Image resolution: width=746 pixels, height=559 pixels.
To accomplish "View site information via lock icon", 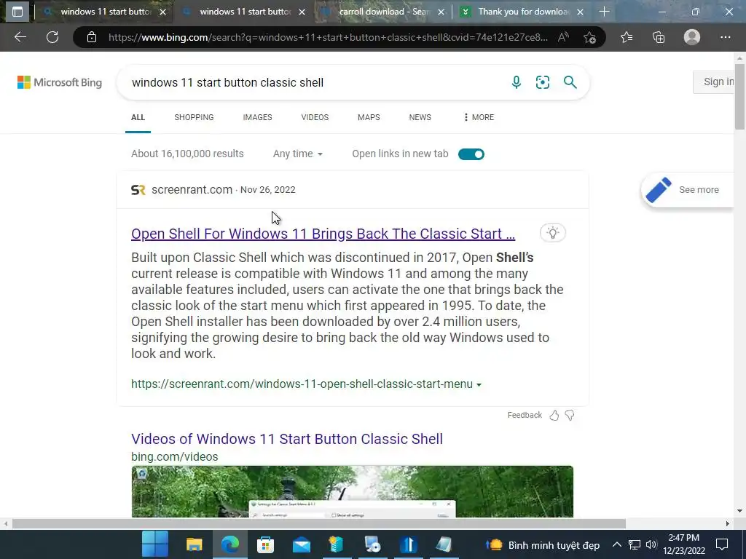I will click(x=92, y=37).
